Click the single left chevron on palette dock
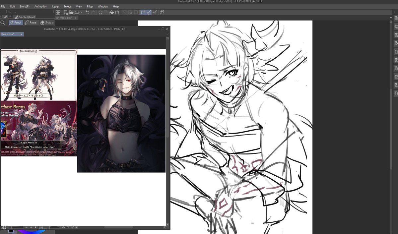The image size is (398, 234). [15, 12]
